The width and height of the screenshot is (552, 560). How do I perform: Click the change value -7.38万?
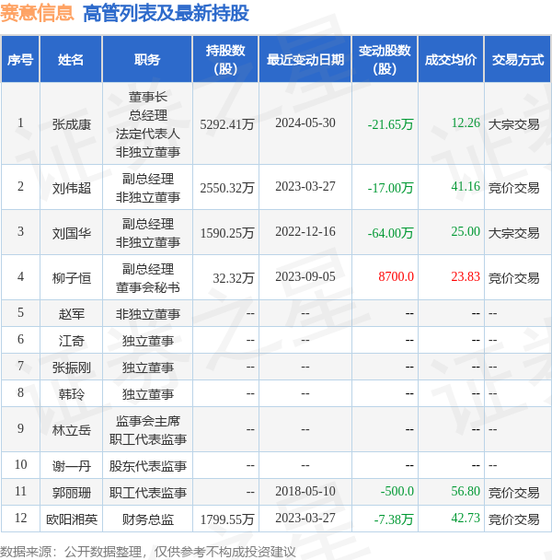pos(394,519)
